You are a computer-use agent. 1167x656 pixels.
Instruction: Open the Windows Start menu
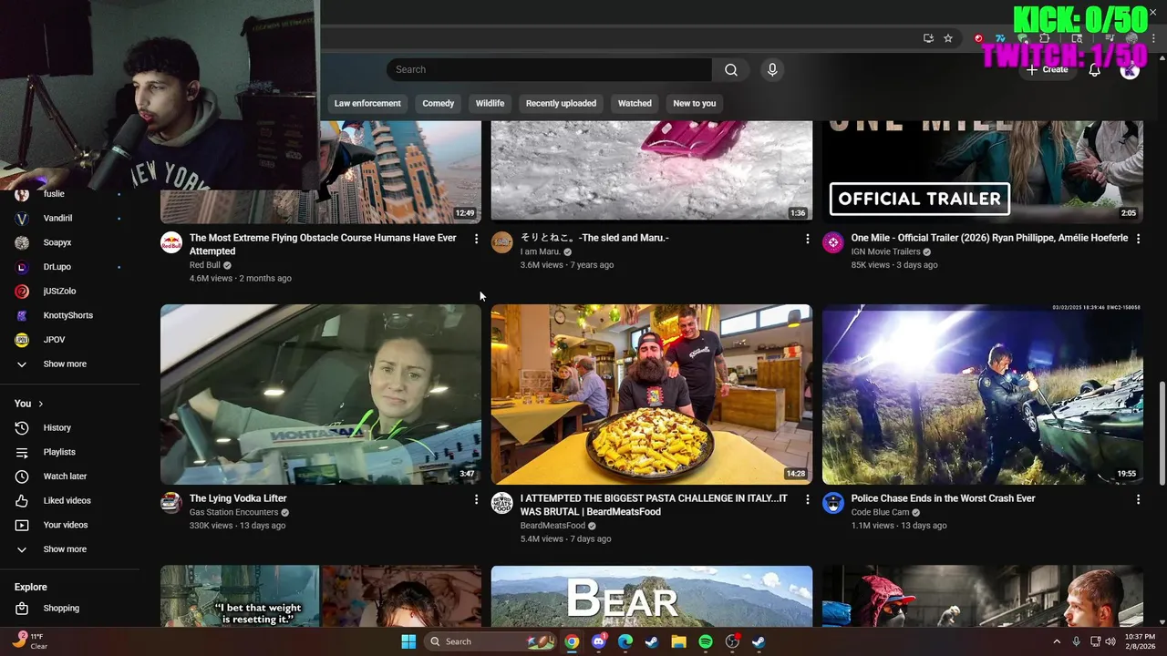click(408, 641)
